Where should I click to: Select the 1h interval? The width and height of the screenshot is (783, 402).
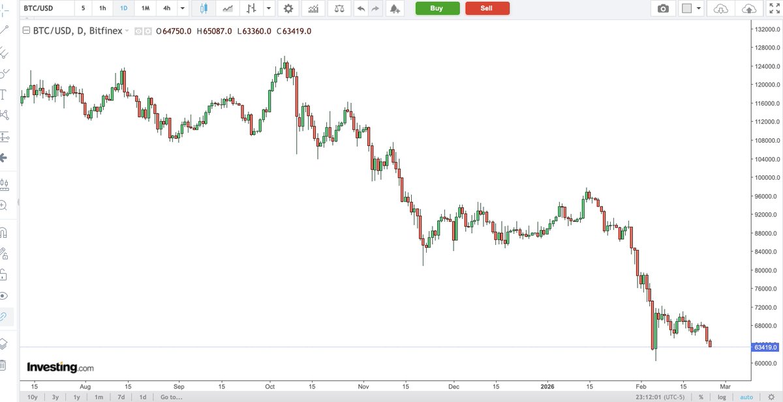pyautogui.click(x=102, y=8)
